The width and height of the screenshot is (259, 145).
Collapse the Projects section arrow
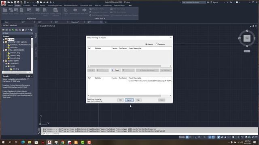32,36
